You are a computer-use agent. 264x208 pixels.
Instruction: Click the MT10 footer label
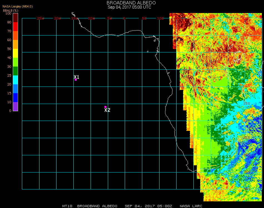coord(67,206)
